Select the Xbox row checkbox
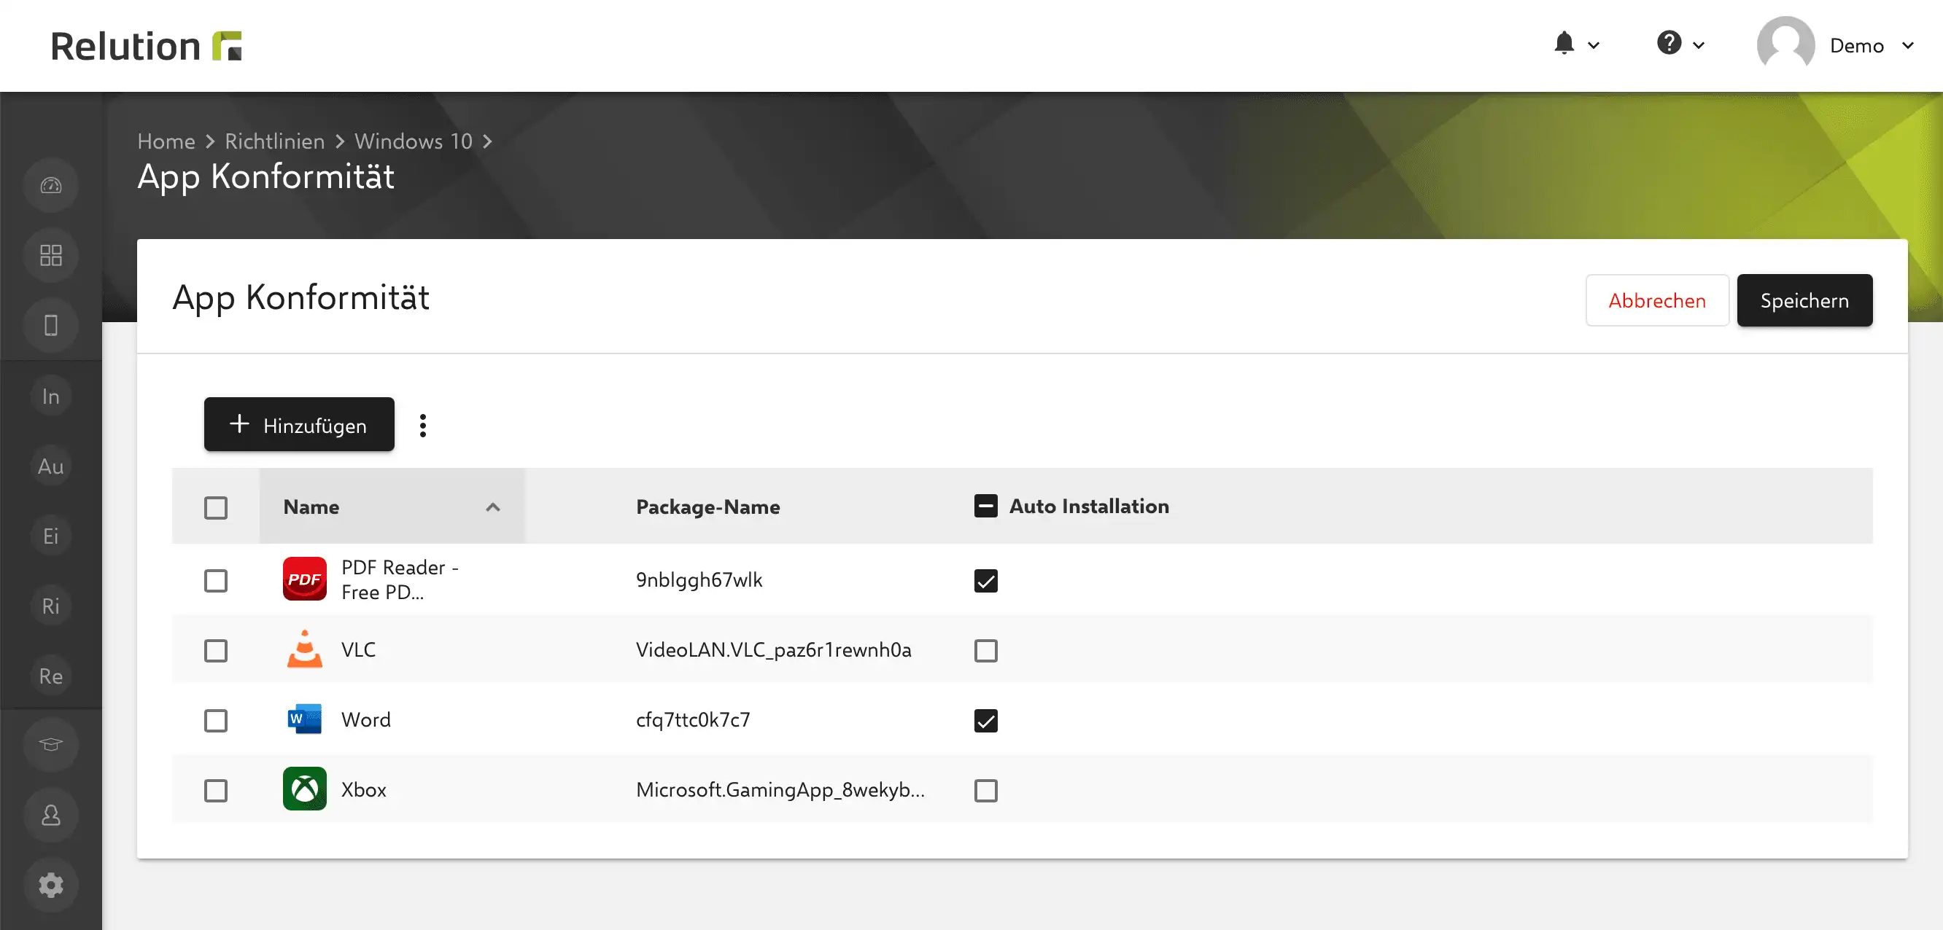Image resolution: width=1943 pixels, height=930 pixels. 216,791
